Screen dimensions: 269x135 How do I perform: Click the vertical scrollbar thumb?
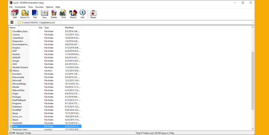click(x=253, y=81)
